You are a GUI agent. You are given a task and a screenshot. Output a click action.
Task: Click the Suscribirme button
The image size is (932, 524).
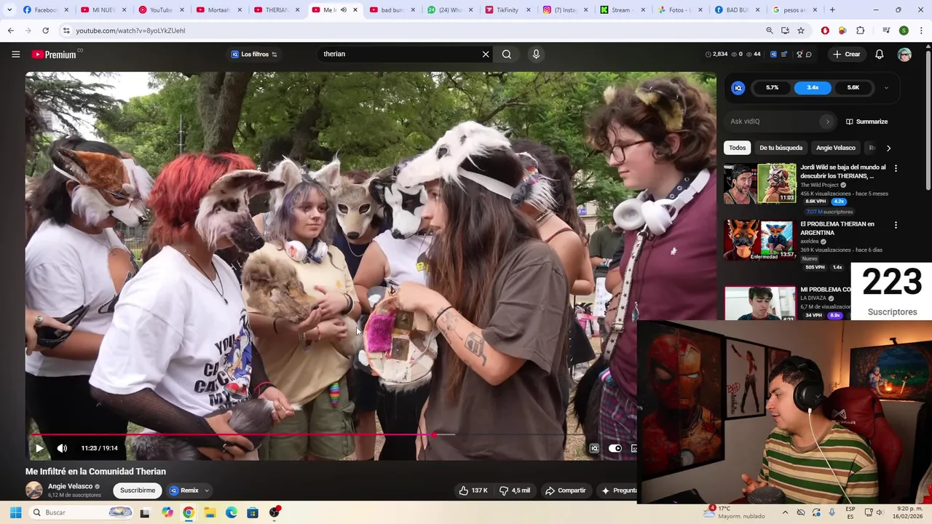click(138, 491)
